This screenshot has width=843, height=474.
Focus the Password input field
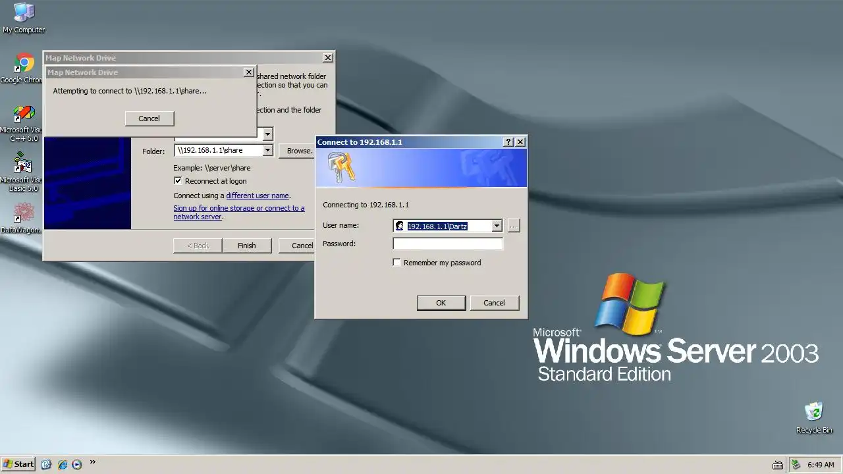tap(448, 244)
